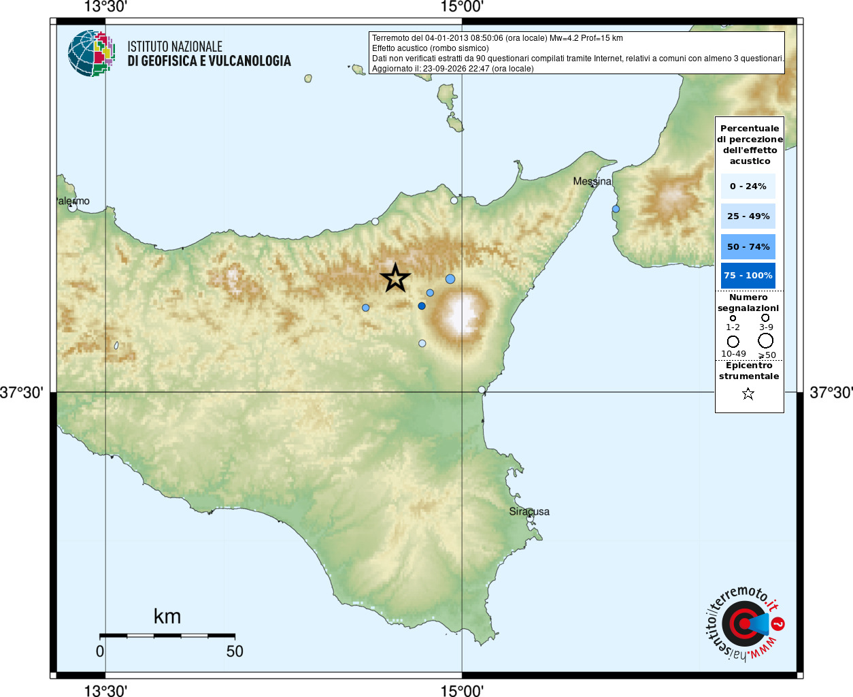
Task: Click the legend epicenter star symbol
Action: tap(748, 393)
